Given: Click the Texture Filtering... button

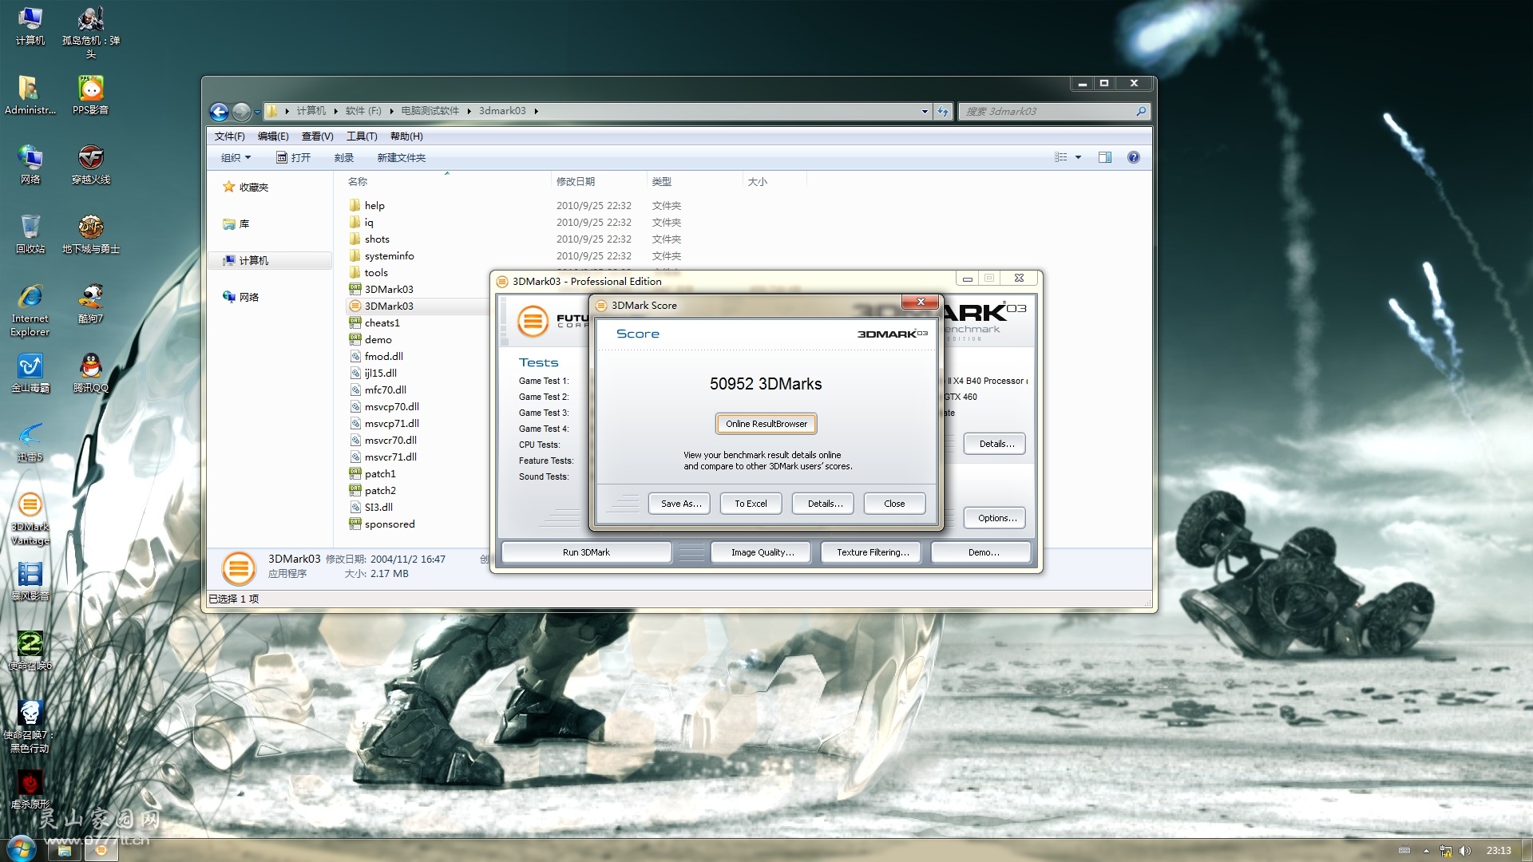Looking at the screenshot, I should (872, 552).
